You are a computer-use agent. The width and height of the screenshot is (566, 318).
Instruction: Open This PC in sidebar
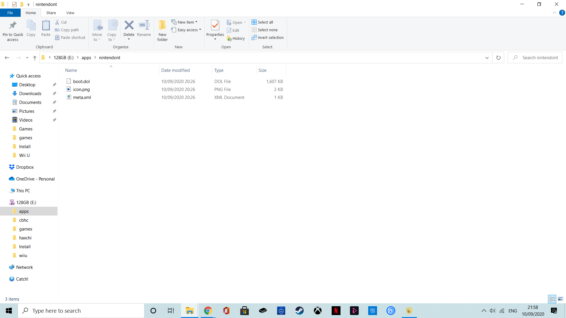point(23,191)
